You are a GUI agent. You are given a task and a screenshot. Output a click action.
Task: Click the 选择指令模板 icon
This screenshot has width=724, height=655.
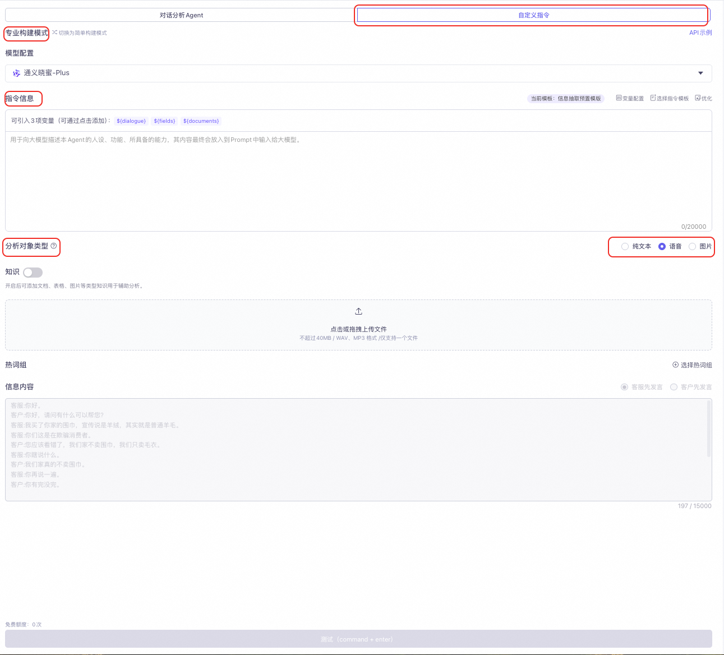[653, 98]
